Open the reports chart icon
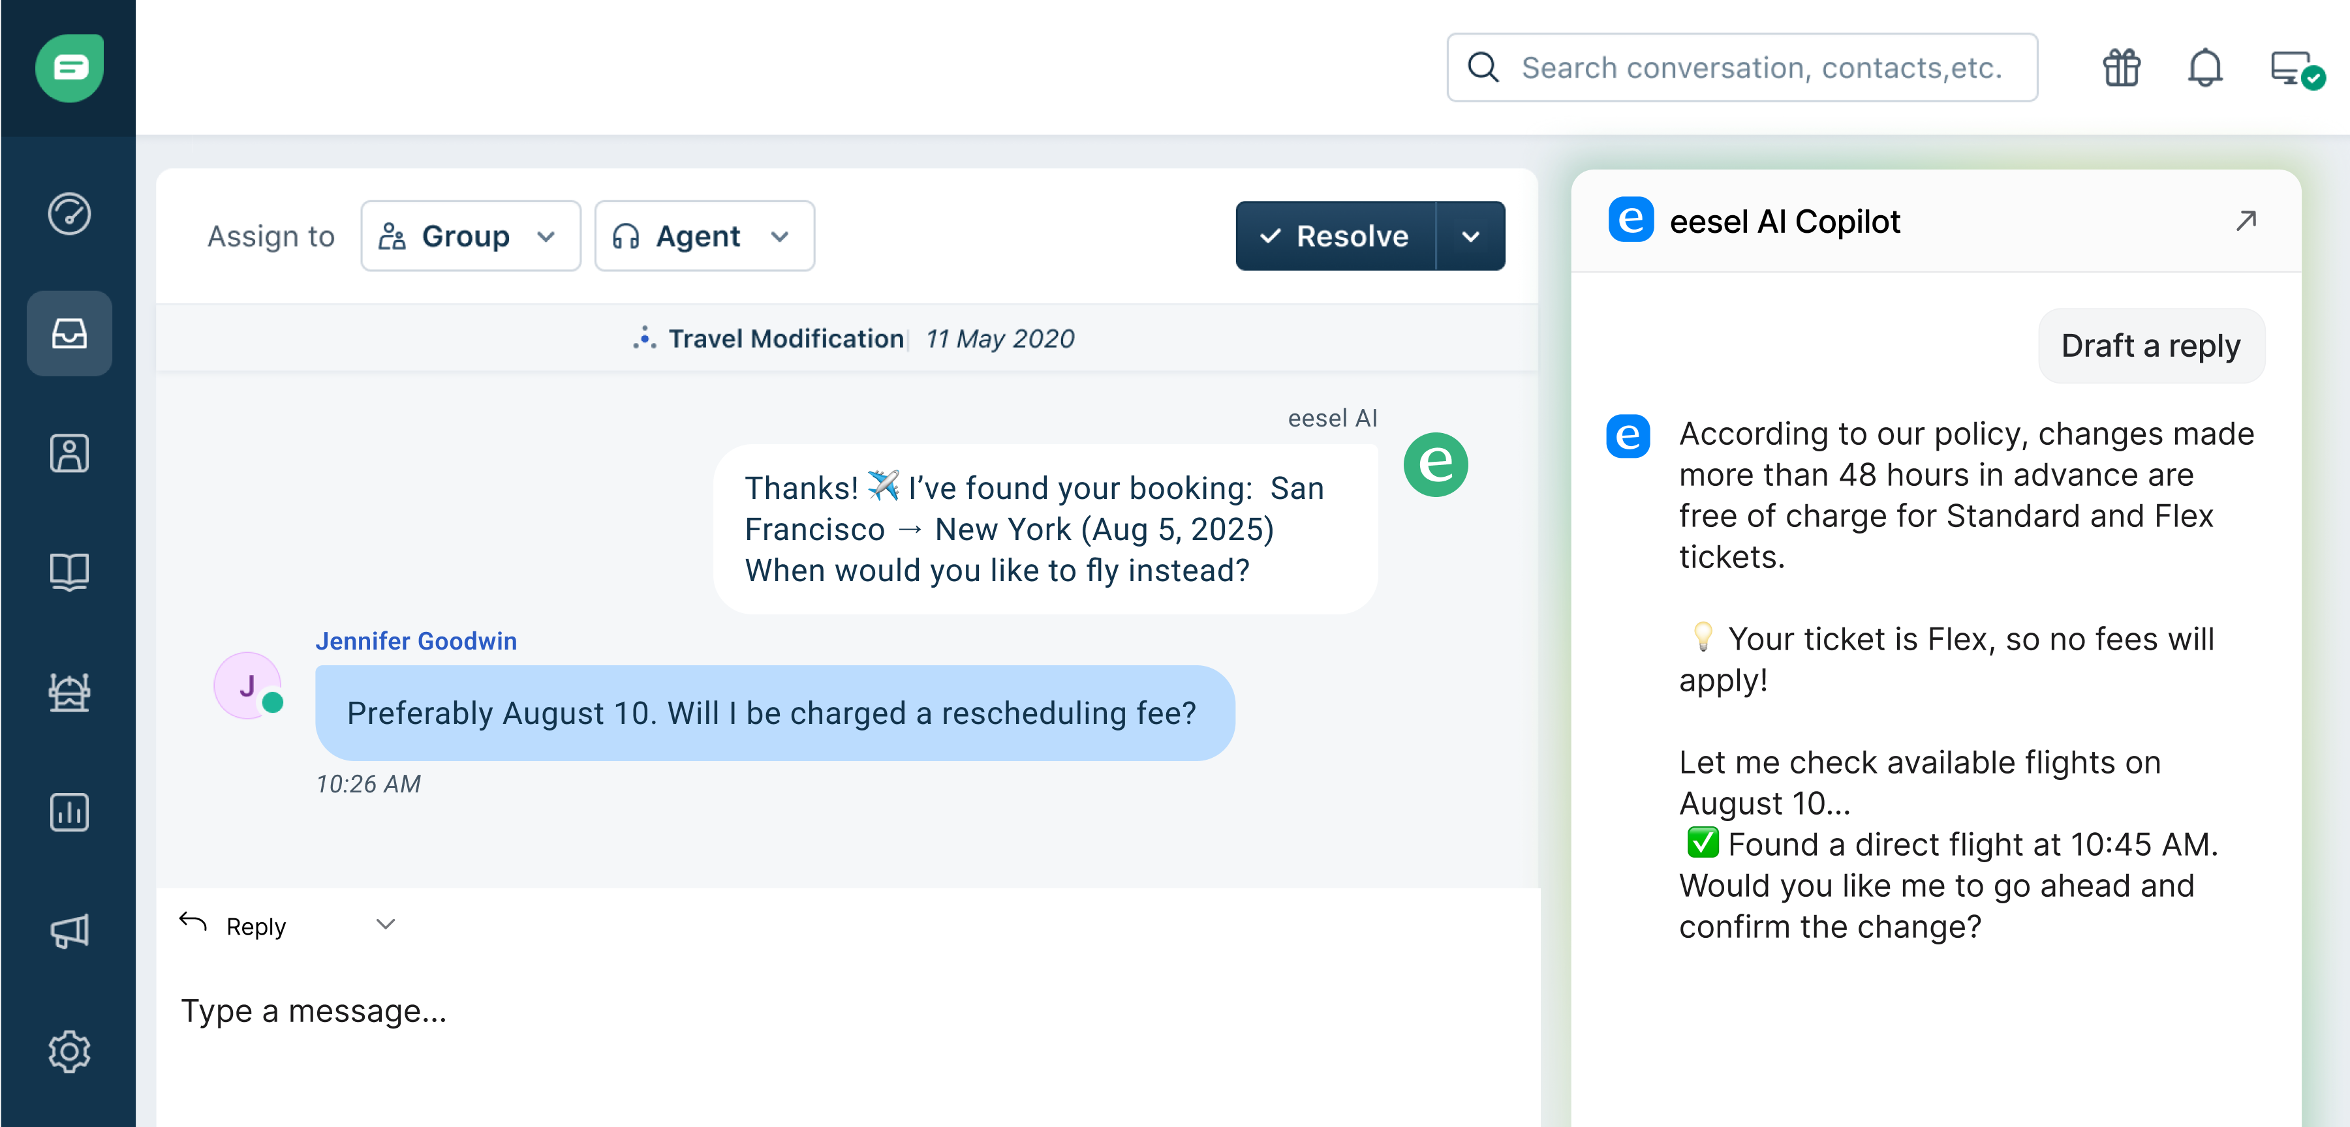2350x1127 pixels. point(69,811)
